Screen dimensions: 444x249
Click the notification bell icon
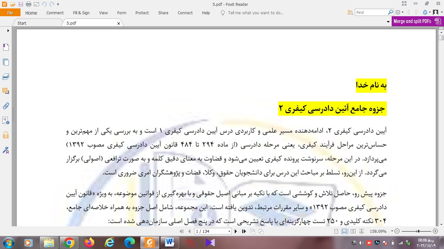tap(425, 12)
